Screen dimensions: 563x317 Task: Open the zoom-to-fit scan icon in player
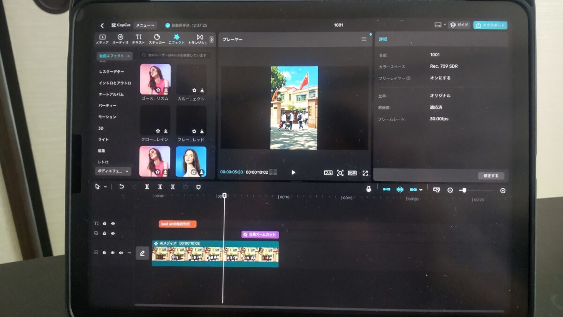tap(340, 173)
